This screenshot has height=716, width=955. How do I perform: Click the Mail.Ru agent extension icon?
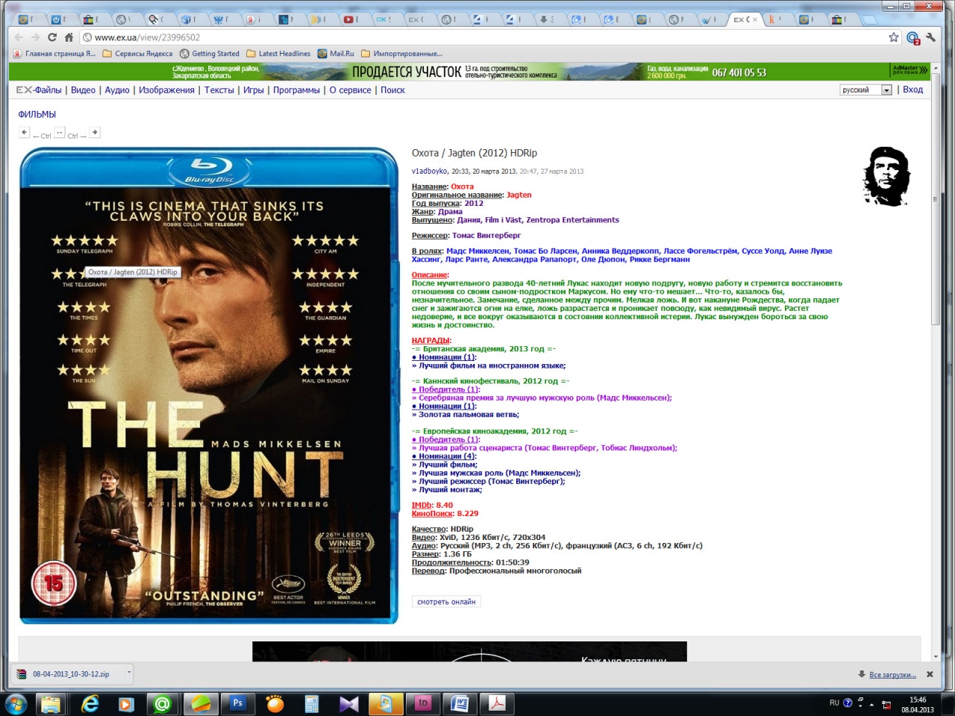[913, 37]
